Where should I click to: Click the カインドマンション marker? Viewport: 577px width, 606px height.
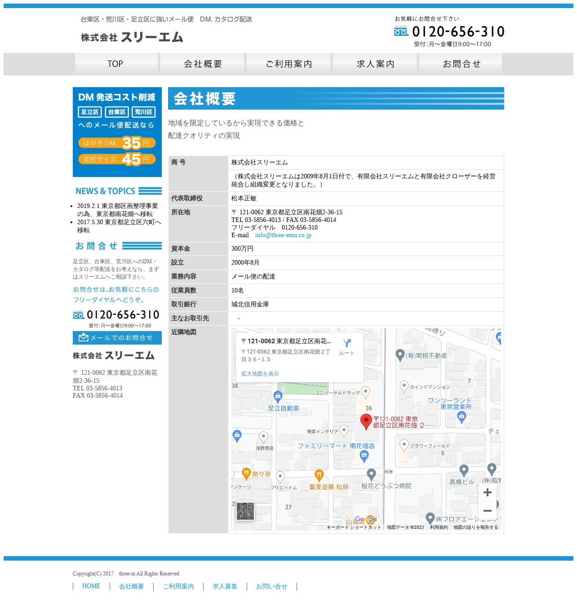click(404, 386)
